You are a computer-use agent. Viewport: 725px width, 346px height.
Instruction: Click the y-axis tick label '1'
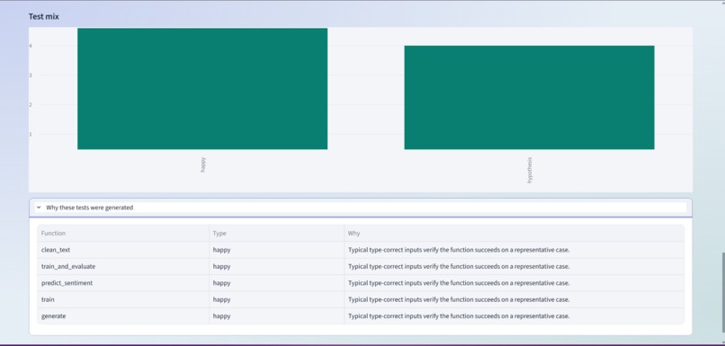tap(31, 135)
